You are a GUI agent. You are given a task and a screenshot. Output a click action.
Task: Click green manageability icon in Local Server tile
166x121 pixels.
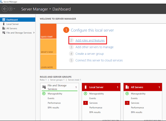[x=85, y=94]
